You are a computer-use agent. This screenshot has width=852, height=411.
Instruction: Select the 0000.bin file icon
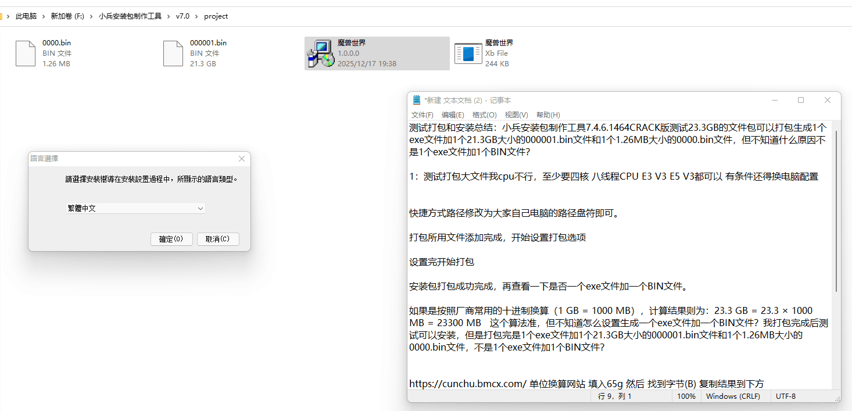[26, 53]
